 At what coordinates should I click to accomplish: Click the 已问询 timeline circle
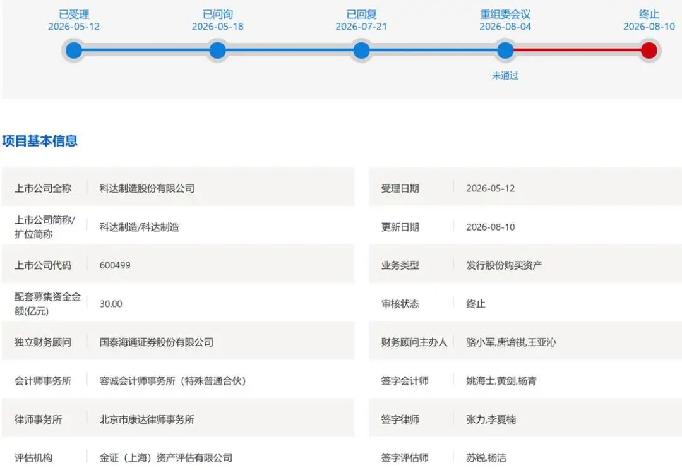click(x=217, y=51)
